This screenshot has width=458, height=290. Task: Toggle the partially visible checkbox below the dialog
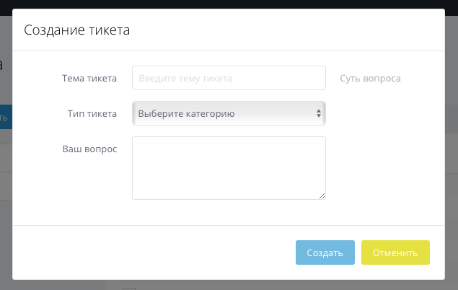(x=129, y=289)
